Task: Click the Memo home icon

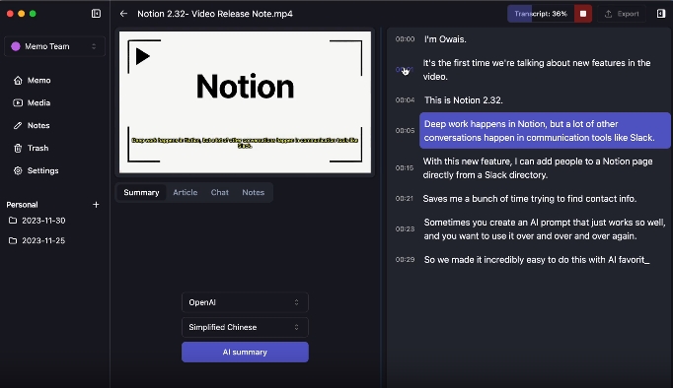Action: 18,81
